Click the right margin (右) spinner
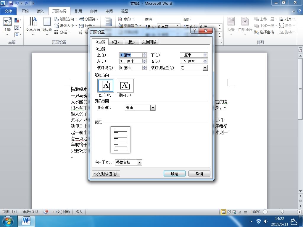 [205, 61]
